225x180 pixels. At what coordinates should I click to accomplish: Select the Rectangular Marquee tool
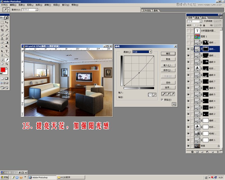coord(2,22)
